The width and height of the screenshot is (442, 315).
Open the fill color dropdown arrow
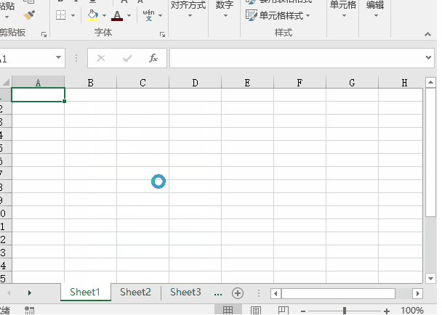point(104,15)
